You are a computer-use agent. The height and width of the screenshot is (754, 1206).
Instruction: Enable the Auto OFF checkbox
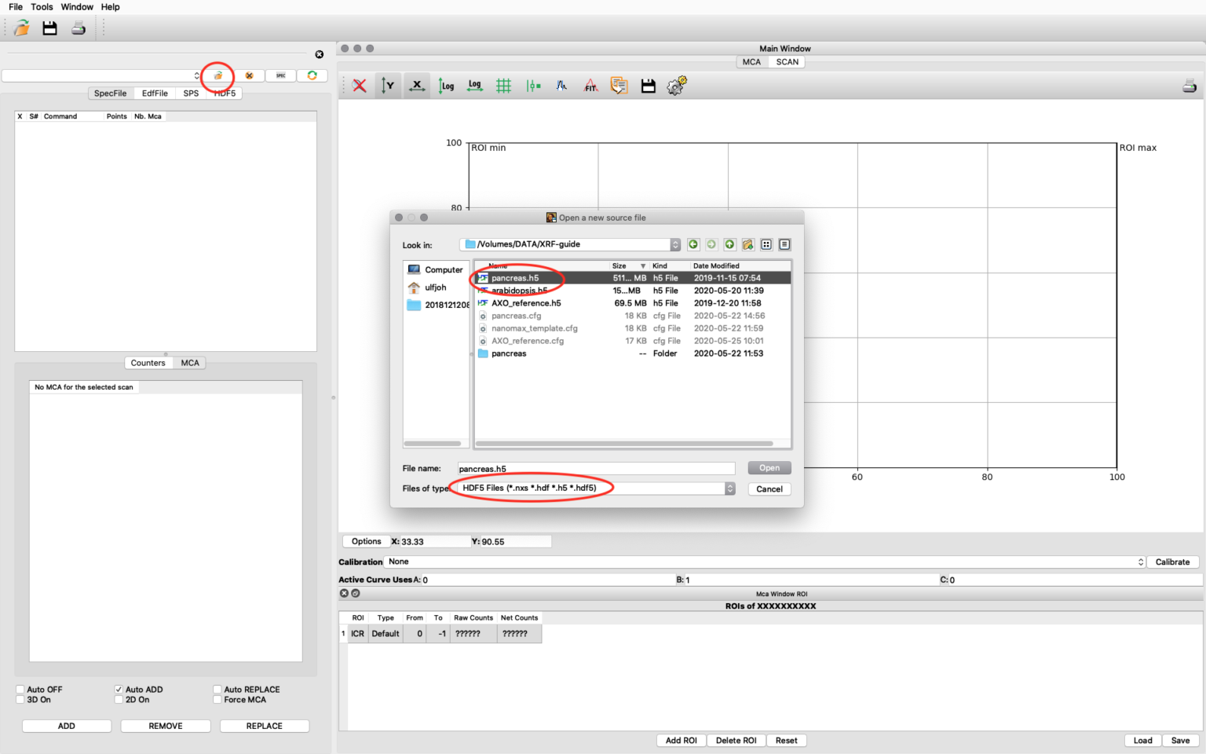(x=20, y=690)
